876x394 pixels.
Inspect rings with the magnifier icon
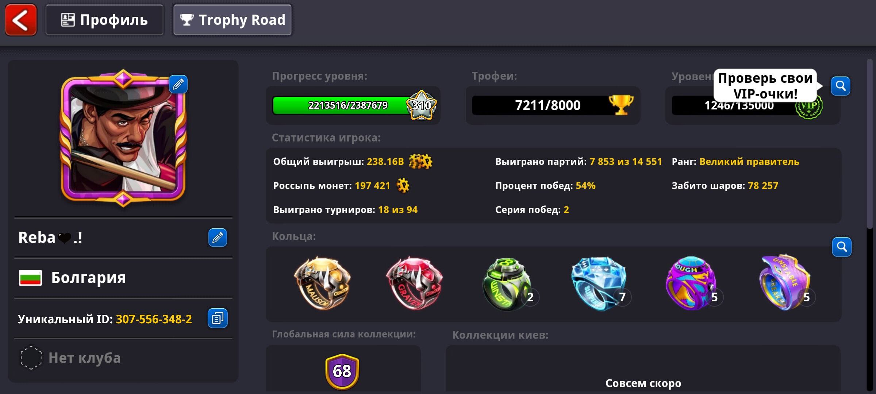(x=842, y=247)
